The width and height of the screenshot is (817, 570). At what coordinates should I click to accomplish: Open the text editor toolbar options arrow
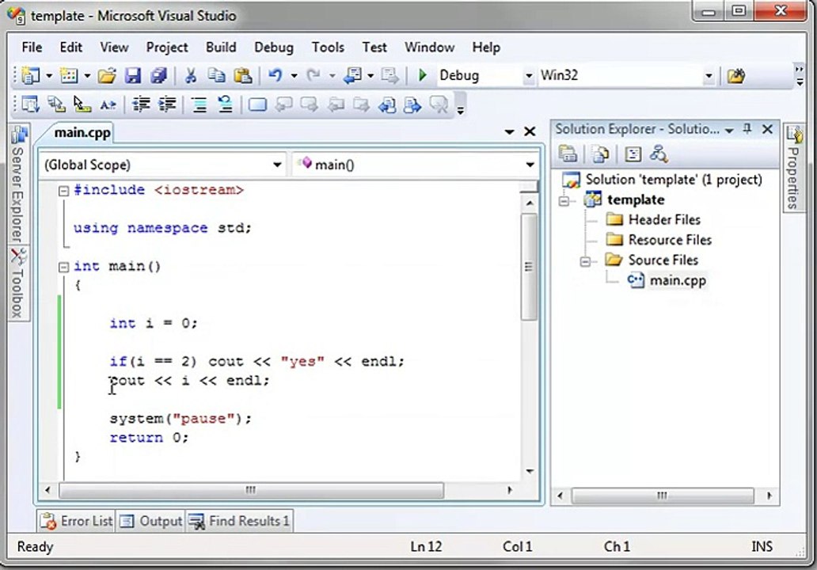pyautogui.click(x=461, y=110)
